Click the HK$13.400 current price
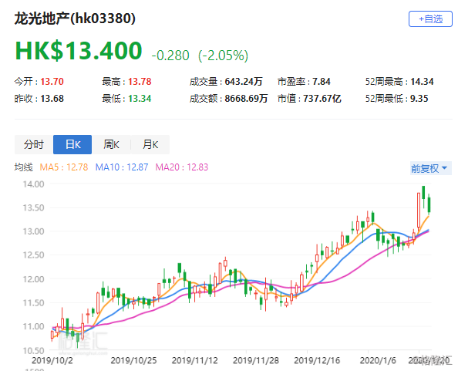 [x=79, y=51]
